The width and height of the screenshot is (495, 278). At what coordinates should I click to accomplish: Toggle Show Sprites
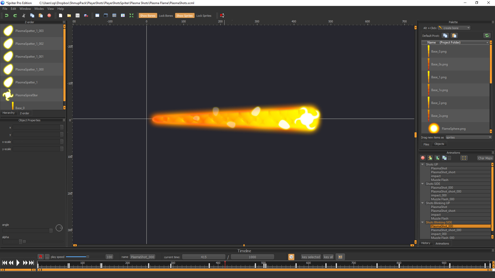click(x=185, y=15)
